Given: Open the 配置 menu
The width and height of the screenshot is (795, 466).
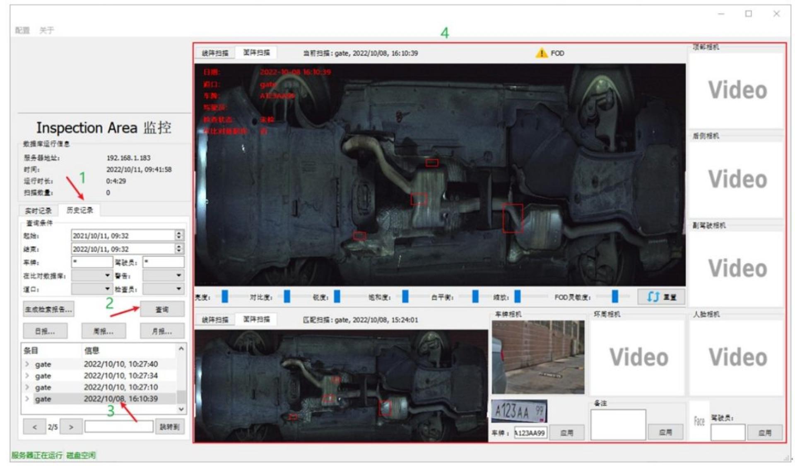Looking at the screenshot, I should tap(22, 30).
